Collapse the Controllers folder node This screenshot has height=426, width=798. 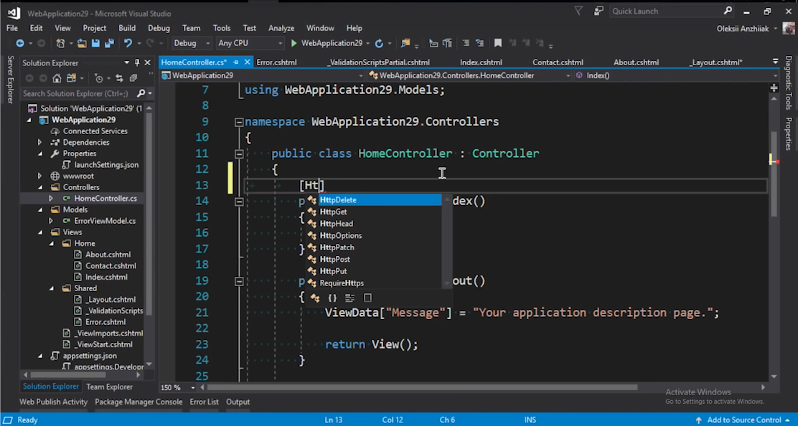pyautogui.click(x=40, y=187)
